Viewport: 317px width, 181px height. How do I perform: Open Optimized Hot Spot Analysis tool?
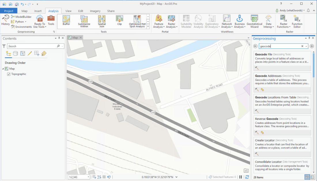[x=137, y=21]
